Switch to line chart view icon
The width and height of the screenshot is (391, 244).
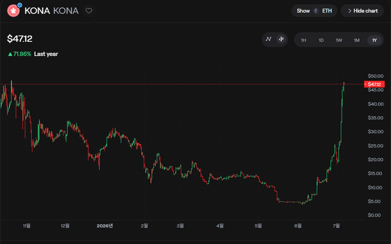[x=269, y=39]
